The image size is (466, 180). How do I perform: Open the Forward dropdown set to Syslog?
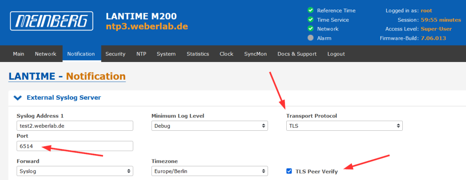click(x=75, y=171)
